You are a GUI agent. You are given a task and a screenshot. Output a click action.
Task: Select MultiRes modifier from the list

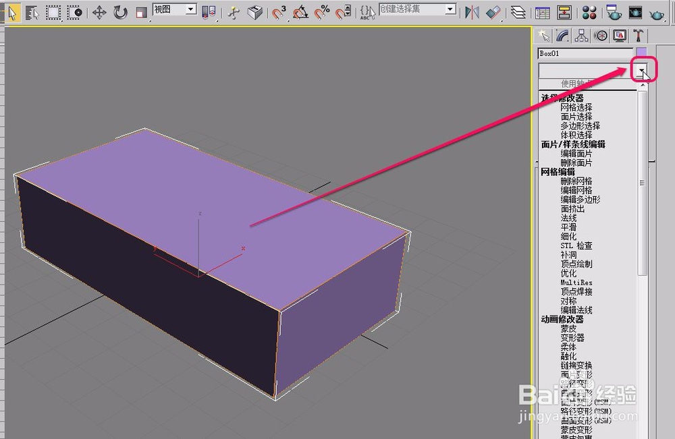576,283
